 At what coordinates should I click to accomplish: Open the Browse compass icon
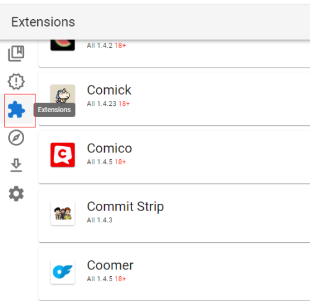[16, 137]
